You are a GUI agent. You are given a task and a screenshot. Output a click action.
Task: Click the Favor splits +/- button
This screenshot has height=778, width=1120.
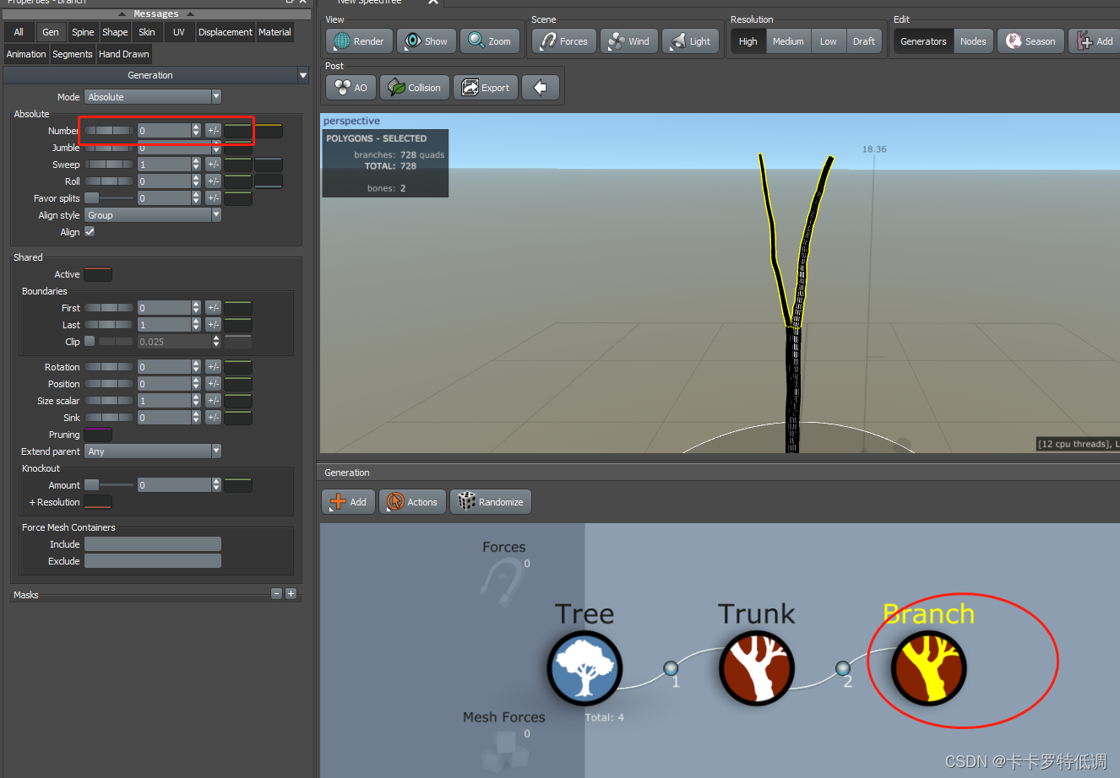[213, 198]
